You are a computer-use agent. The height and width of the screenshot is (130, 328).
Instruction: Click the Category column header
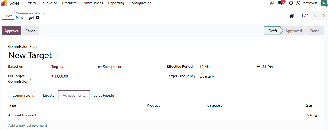[x=215, y=105]
